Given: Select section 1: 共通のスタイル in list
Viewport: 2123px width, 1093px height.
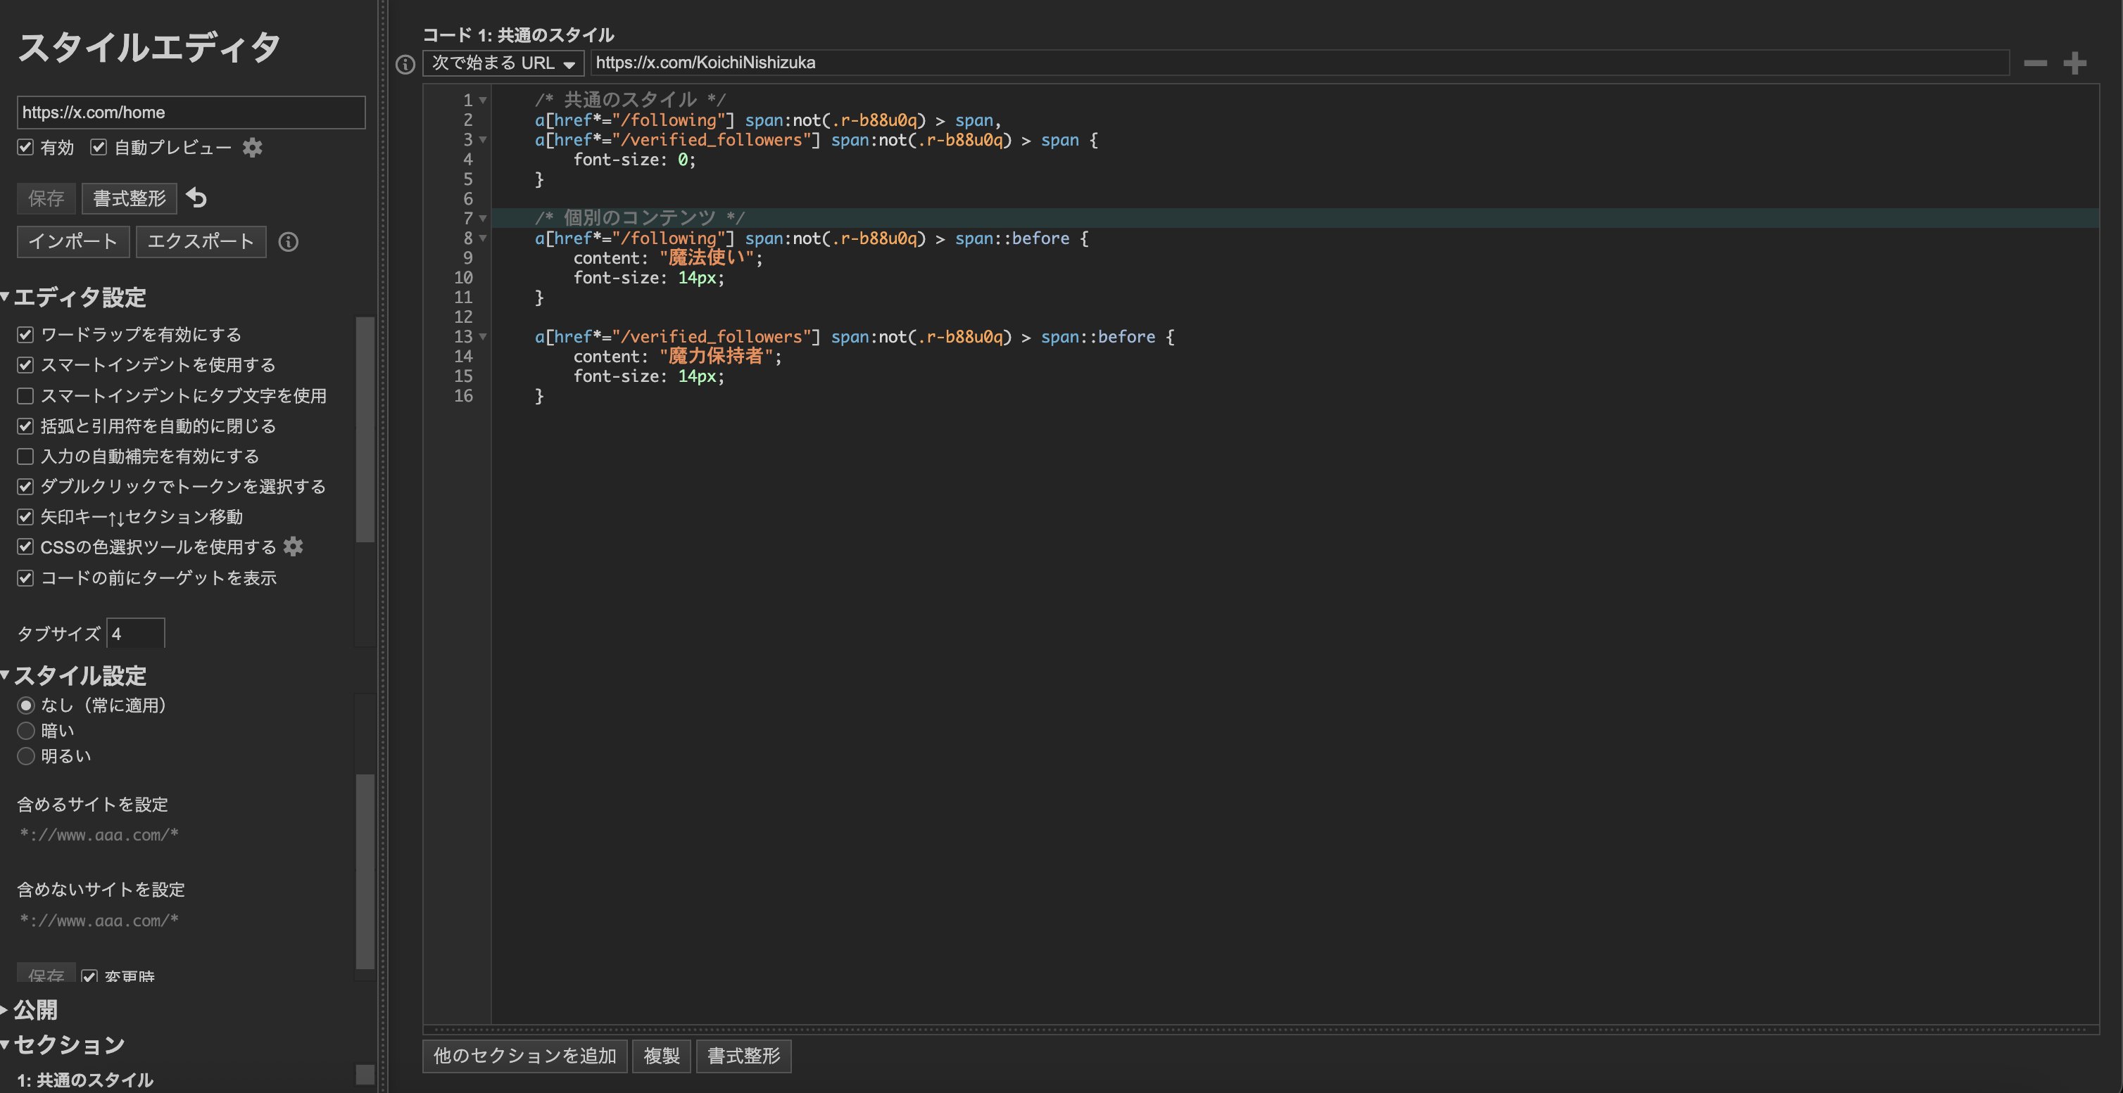Looking at the screenshot, I should pyautogui.click(x=85, y=1080).
